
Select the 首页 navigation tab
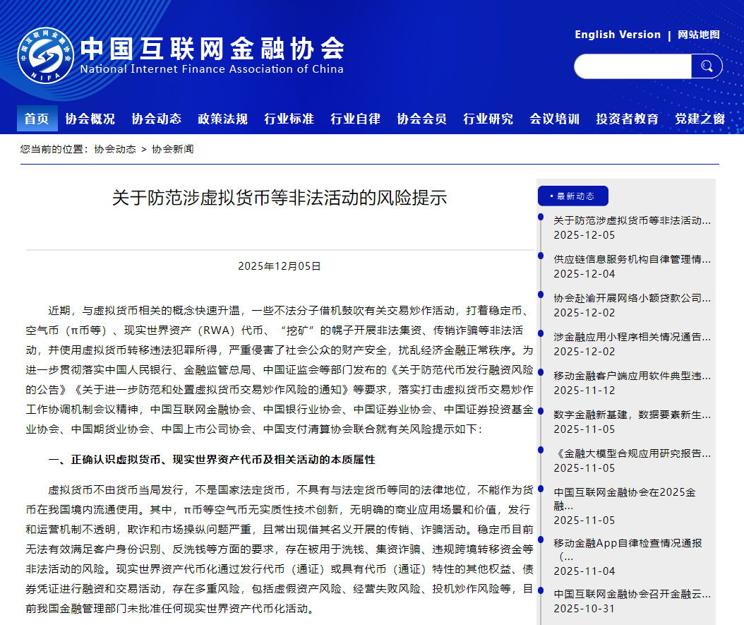[37, 118]
